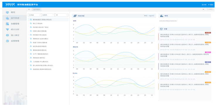This screenshot has height=106, width=216.
Task: Click the factory icon in 电场 panel
Action: [x=162, y=16]
